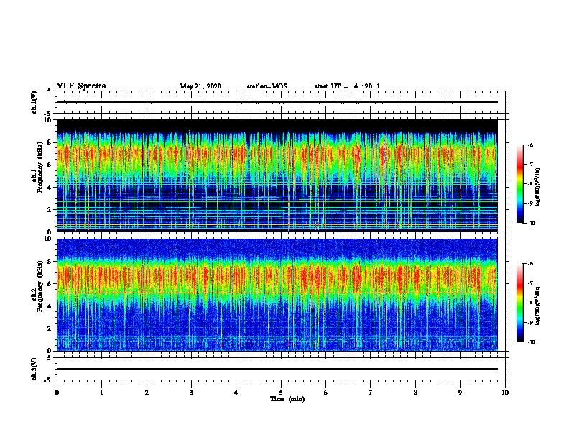Click the "10" tick on the time axis
The image size is (569, 440).
pyautogui.click(x=505, y=393)
